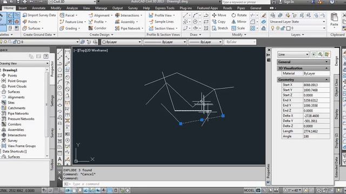
Task: Click the multiline text A tool
Action: (x=60, y=159)
